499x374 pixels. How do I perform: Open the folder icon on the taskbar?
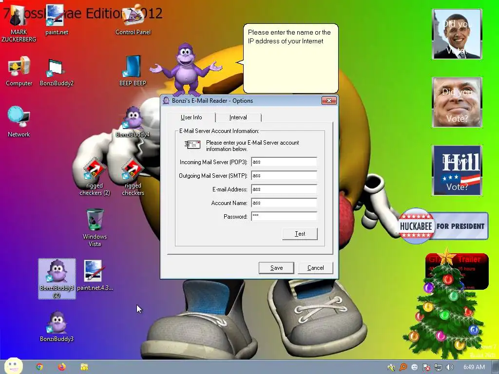[84, 367]
